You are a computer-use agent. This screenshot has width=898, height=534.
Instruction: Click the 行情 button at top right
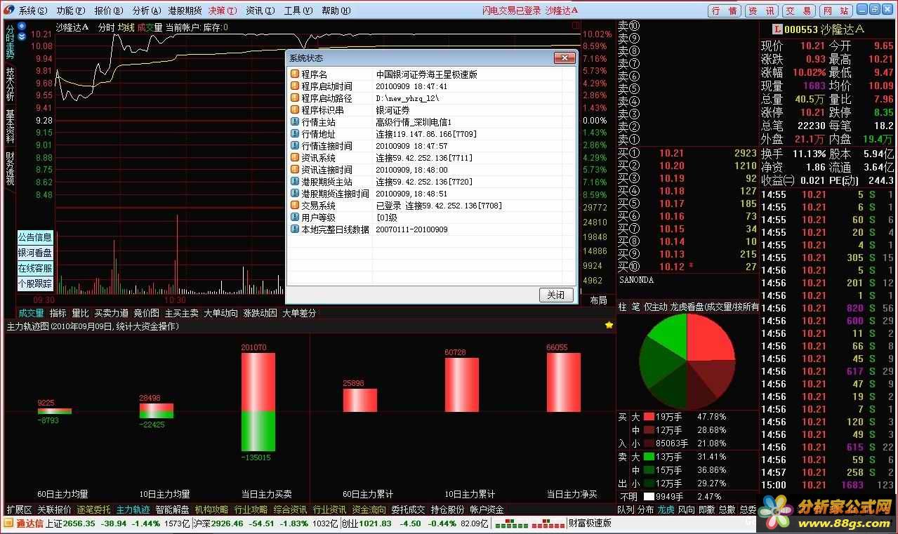(724, 11)
